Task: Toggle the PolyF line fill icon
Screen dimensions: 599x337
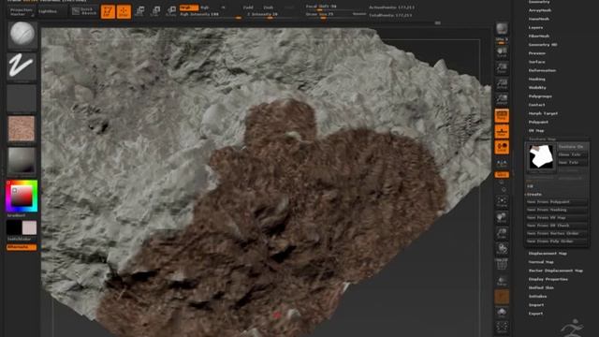Action: tap(502, 264)
